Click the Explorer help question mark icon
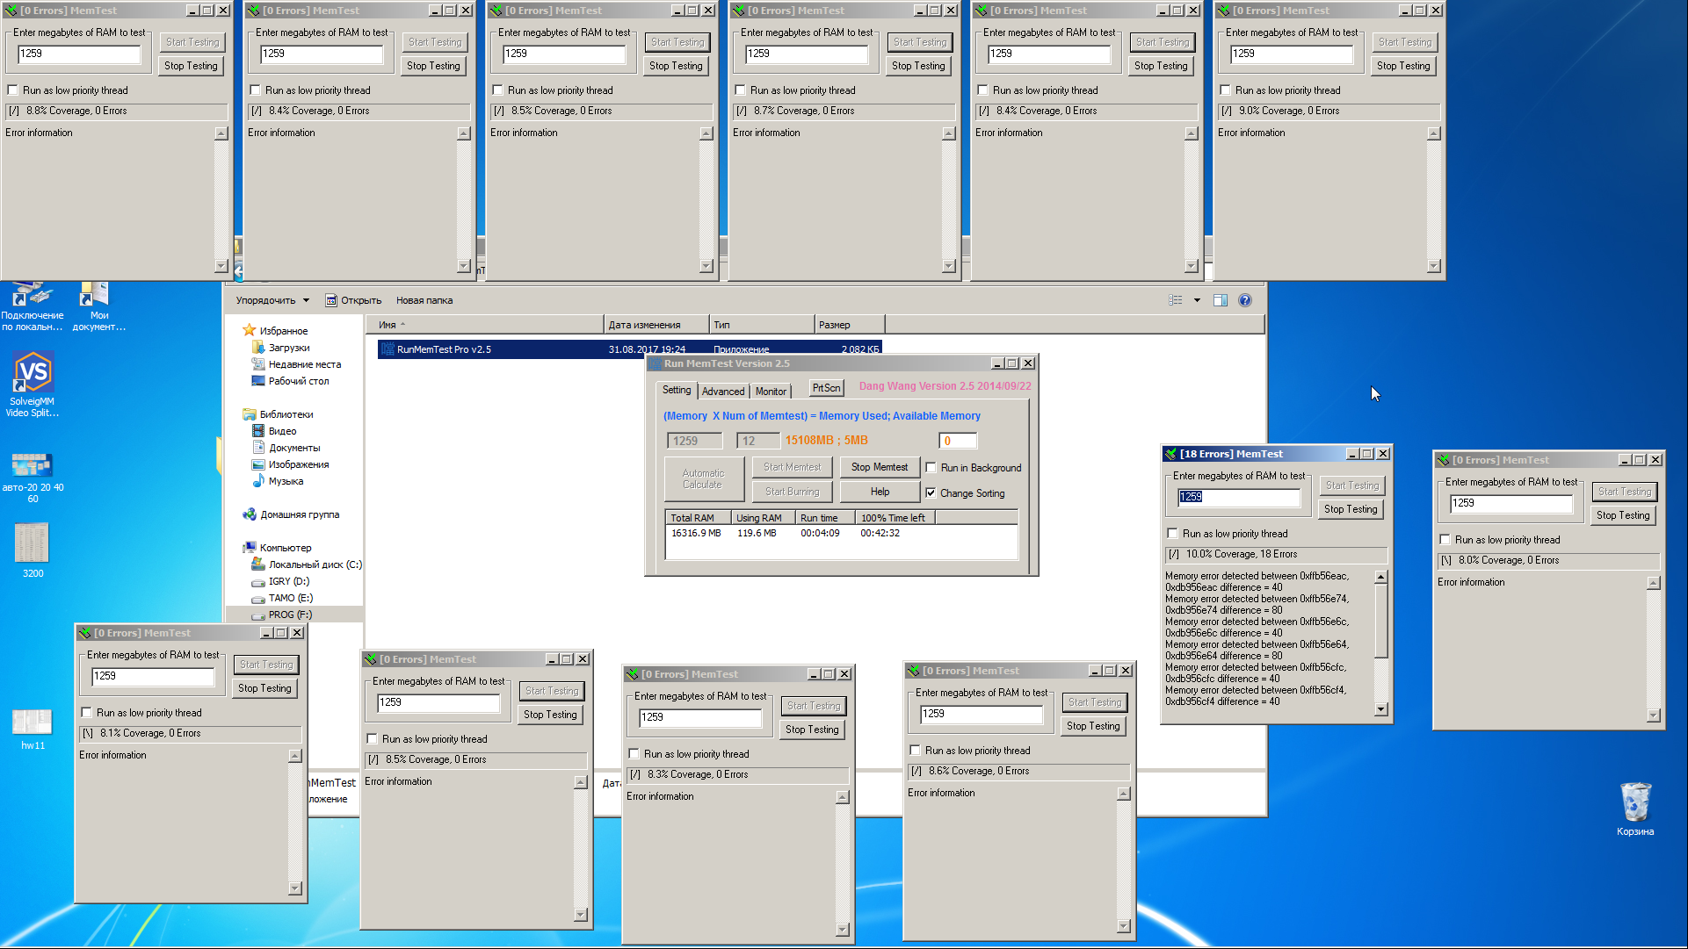This screenshot has width=1688, height=949. [x=1244, y=300]
